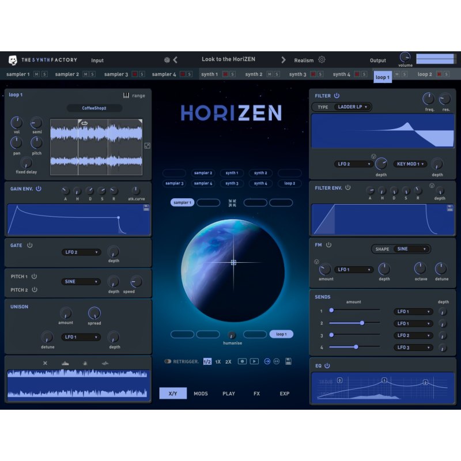This screenshot has height=461, width=461.
Task: Click EQ band 2 node
Action: (x=425, y=382)
